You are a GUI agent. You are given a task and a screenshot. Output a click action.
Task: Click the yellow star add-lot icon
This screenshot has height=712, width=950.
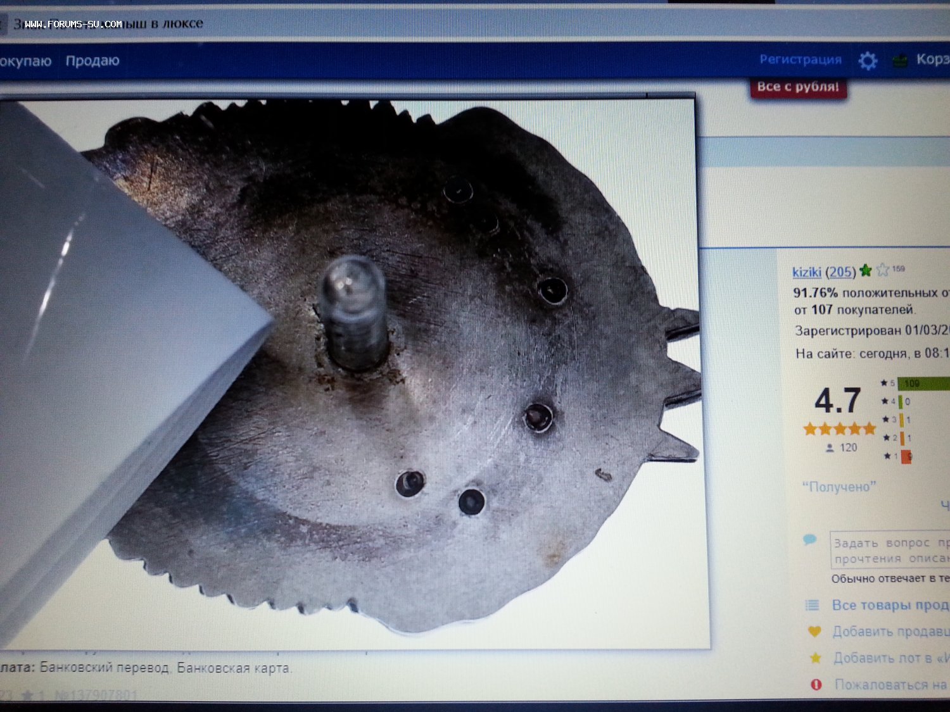(x=815, y=658)
